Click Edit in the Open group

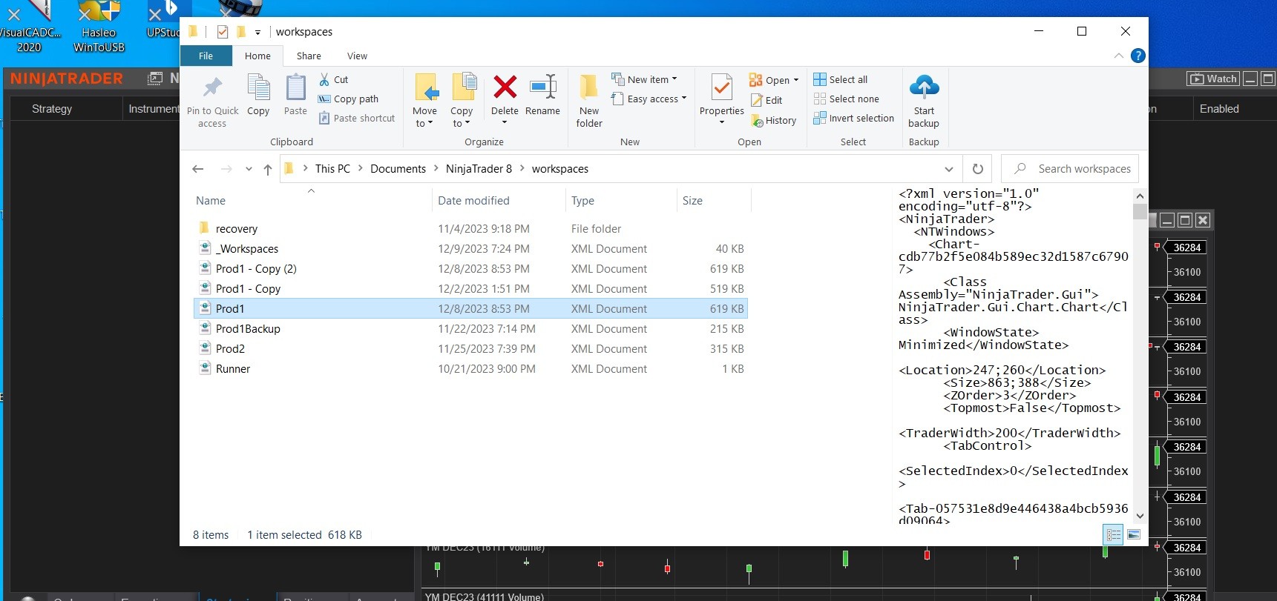coord(766,100)
